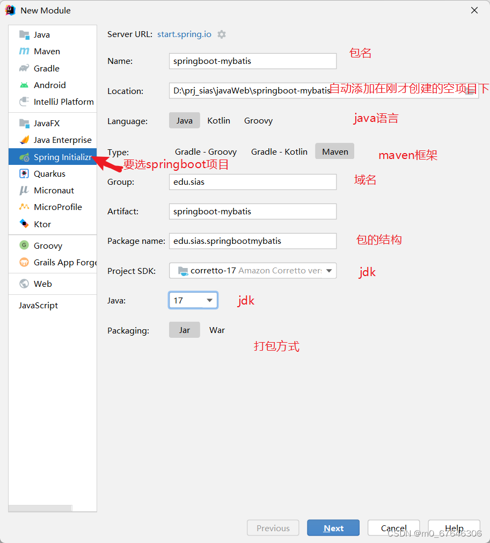This screenshot has height=543, width=490.
Task: Close the New Module dialog
Action: [474, 10]
